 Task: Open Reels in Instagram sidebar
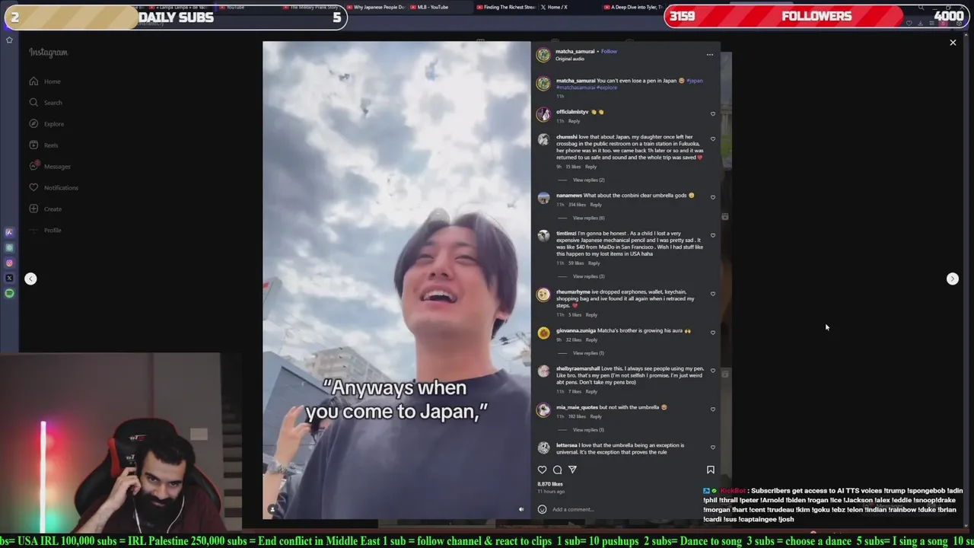click(43, 145)
